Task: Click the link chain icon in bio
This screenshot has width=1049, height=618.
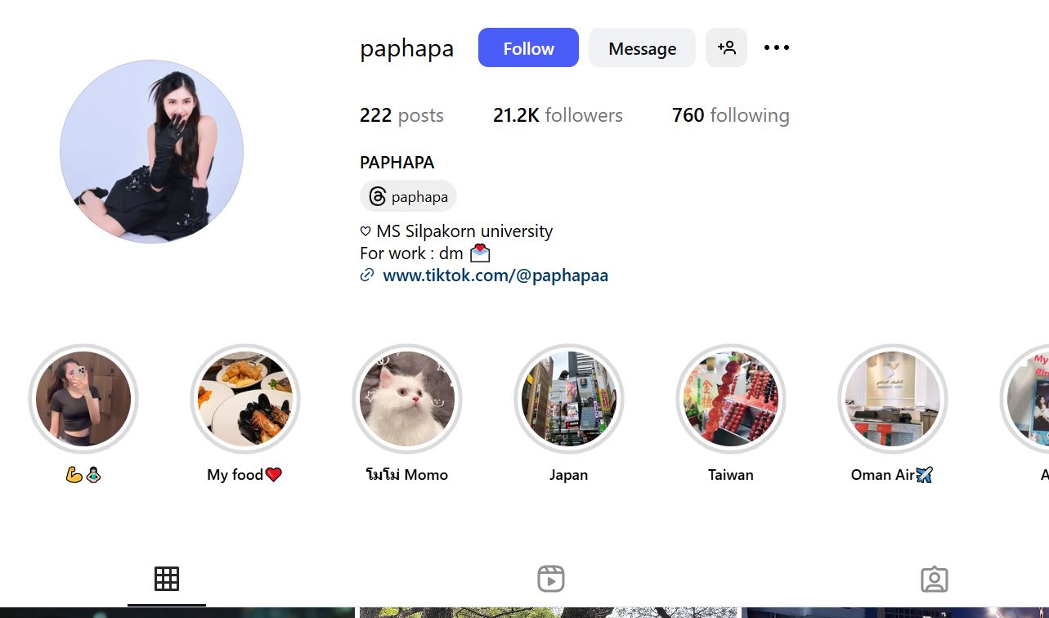Action: coord(367,275)
